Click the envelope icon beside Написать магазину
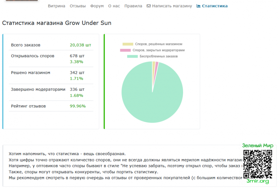 click(x=148, y=6)
